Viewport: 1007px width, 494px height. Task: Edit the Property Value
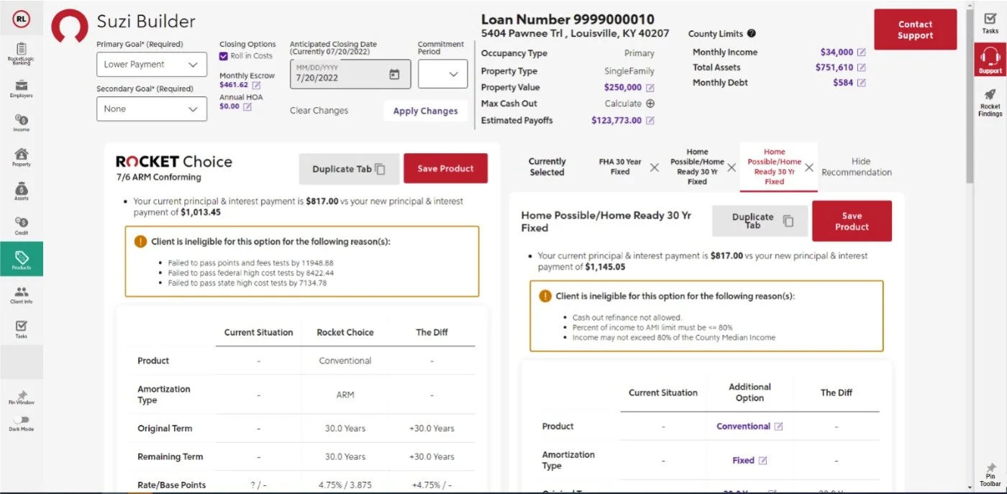click(x=650, y=88)
